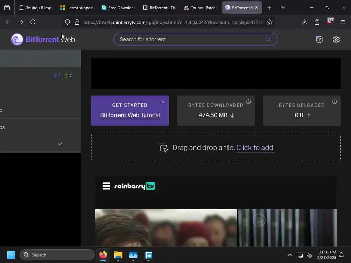The height and width of the screenshot is (263, 351).
Task: Open the BitTorrent Web Tutorial link
Action: [130, 115]
